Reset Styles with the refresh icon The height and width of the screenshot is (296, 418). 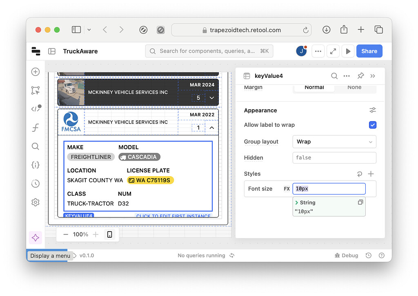360,174
